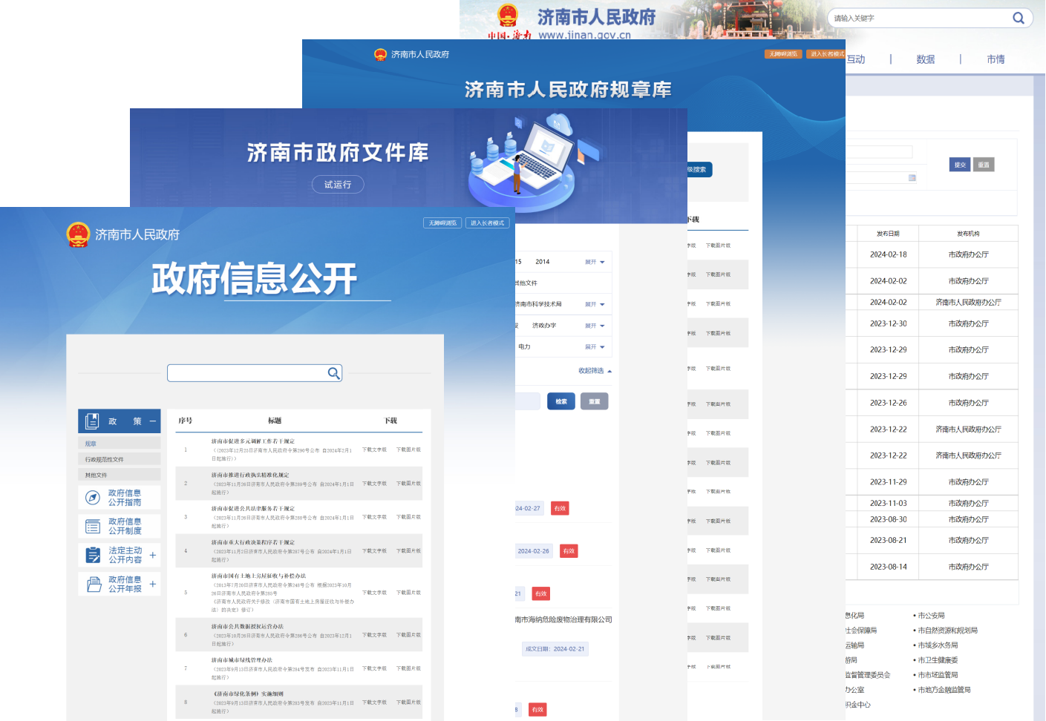This screenshot has height=721, width=1046.
Task: Click the compass icon for 政府信息公开指南
Action: click(x=93, y=498)
